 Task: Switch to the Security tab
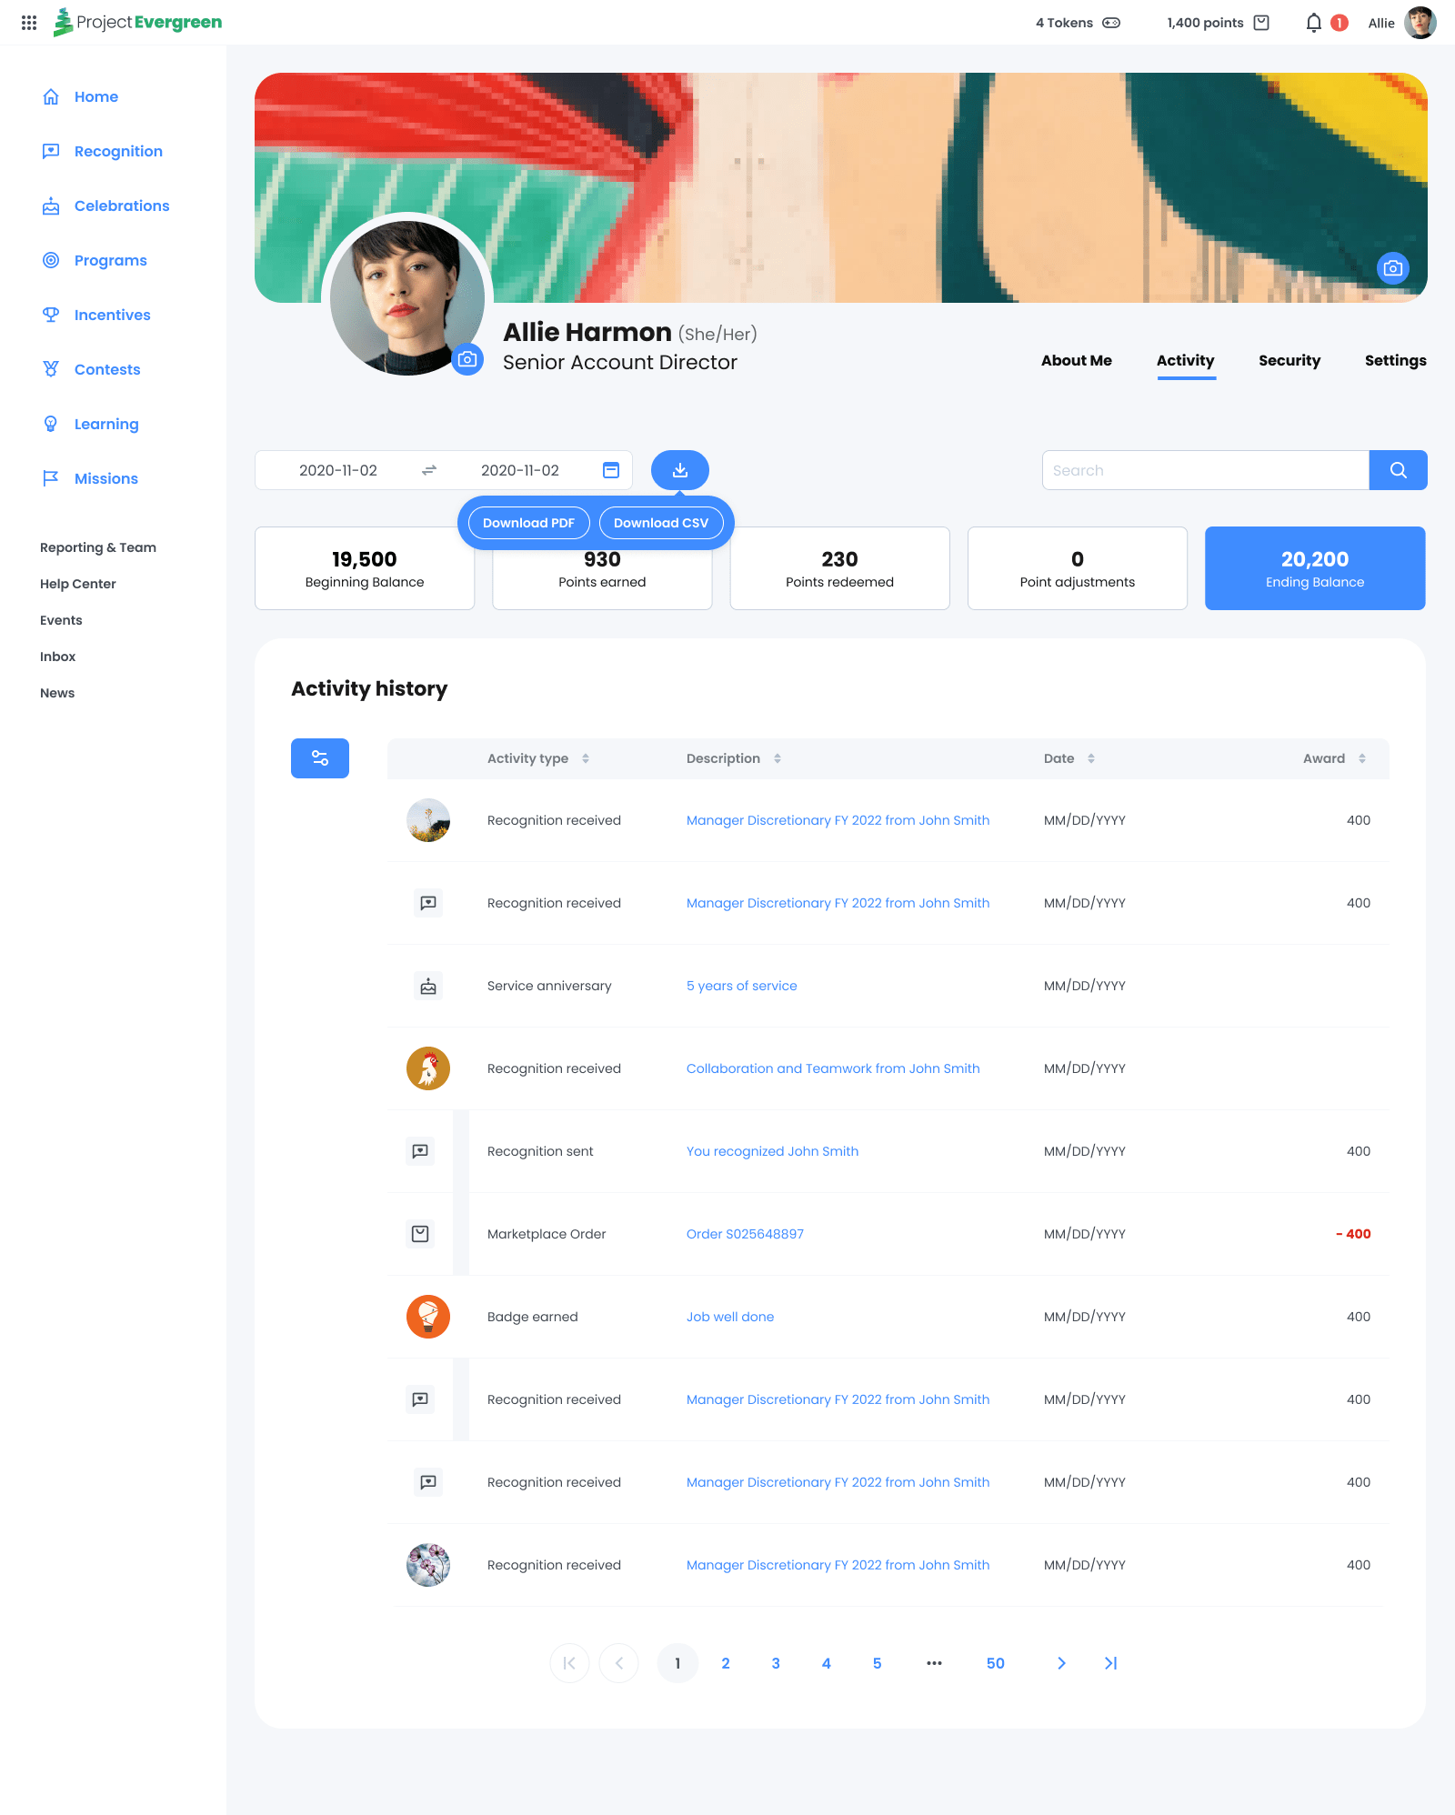pyautogui.click(x=1289, y=360)
